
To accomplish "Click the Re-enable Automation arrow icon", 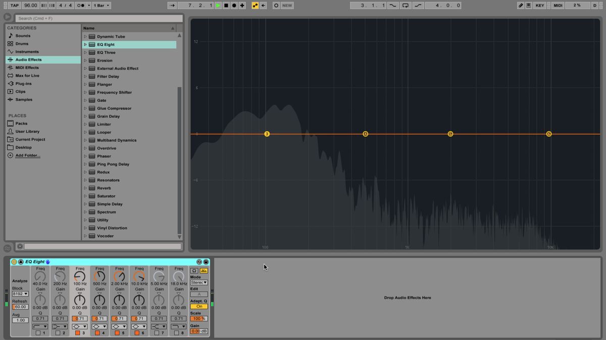I will (264, 6).
